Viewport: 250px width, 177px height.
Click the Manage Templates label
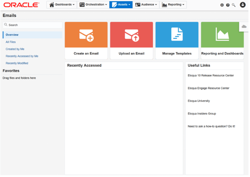(177, 54)
